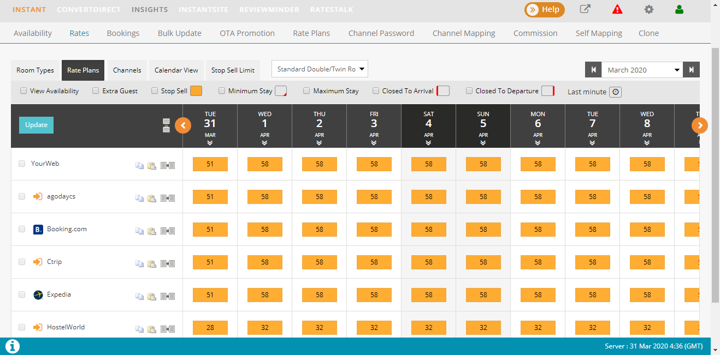Open the Standard Double/Twin room dropdown
The height and width of the screenshot is (355, 720).
tap(320, 69)
